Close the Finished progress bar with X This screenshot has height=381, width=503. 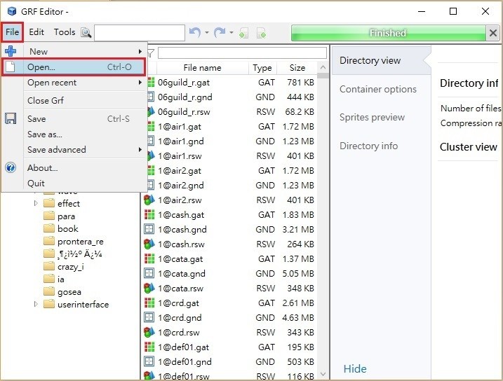click(x=493, y=33)
